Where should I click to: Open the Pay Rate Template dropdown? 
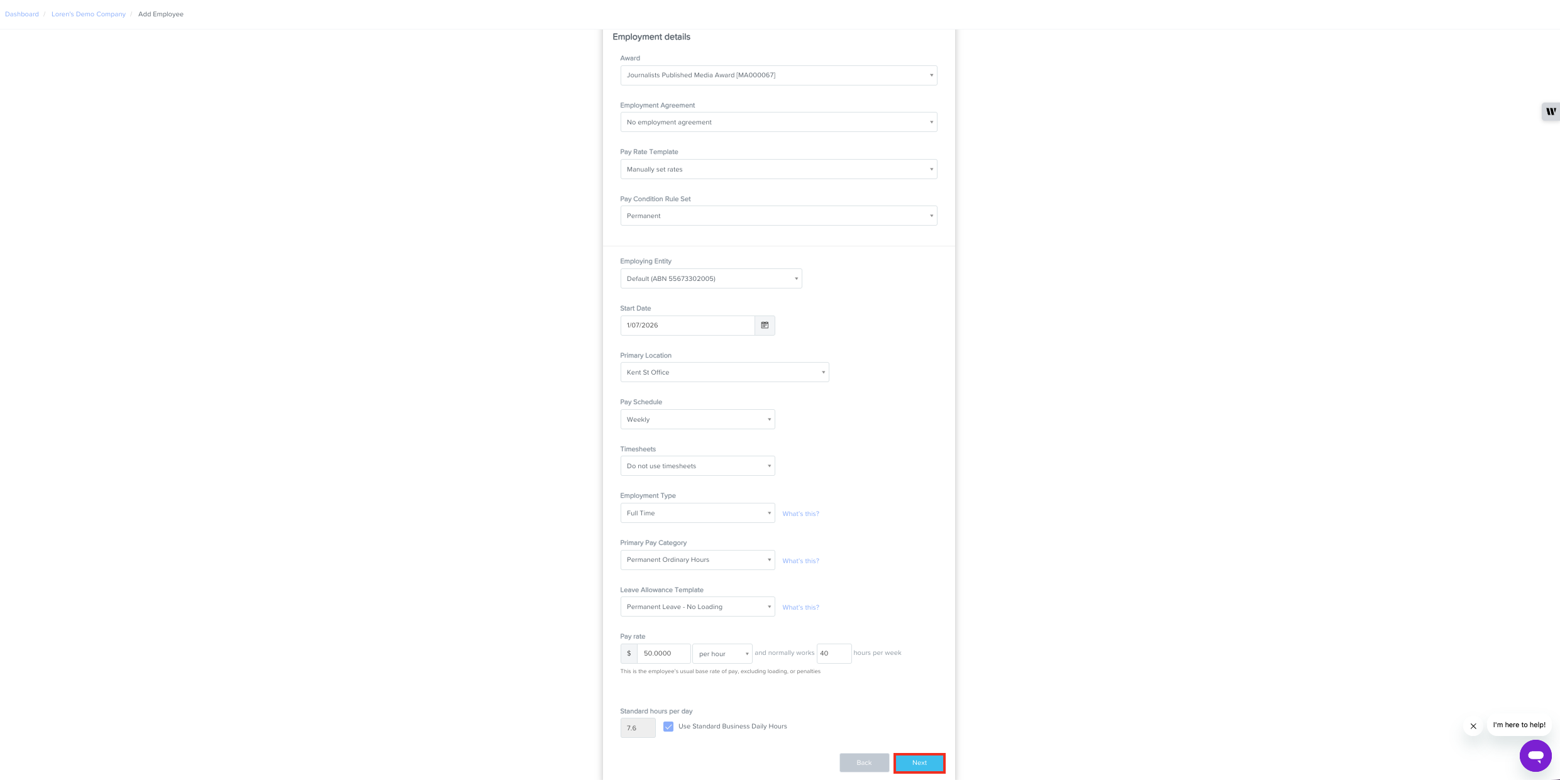coord(778,169)
